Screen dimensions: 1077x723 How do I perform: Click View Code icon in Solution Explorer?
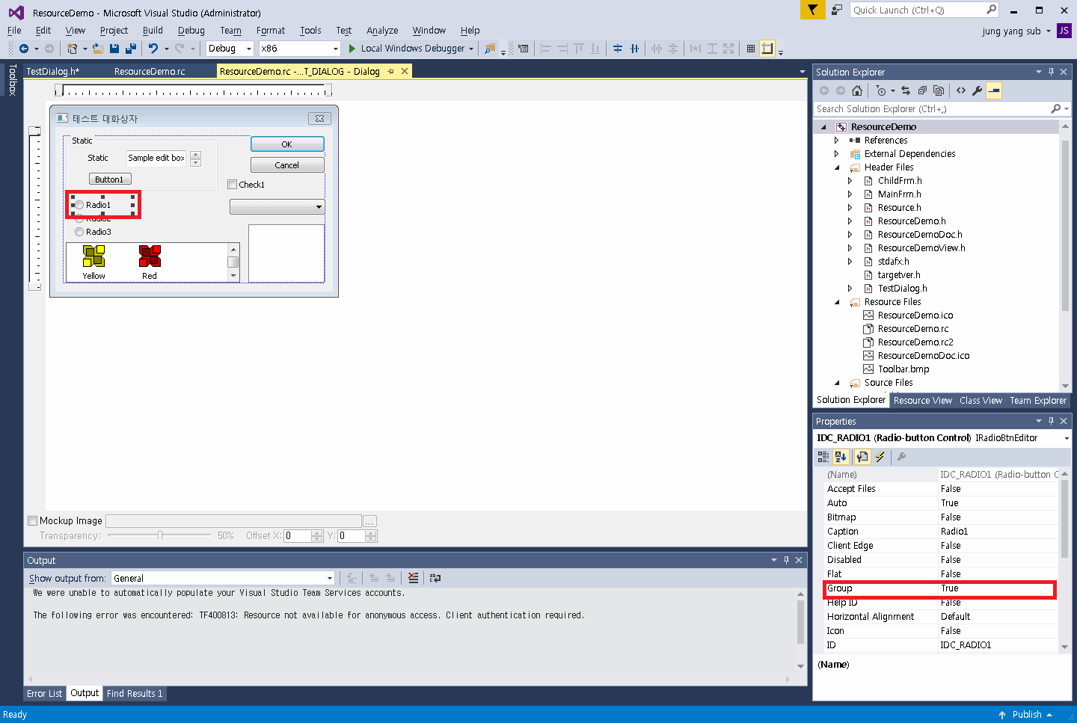[x=961, y=90]
